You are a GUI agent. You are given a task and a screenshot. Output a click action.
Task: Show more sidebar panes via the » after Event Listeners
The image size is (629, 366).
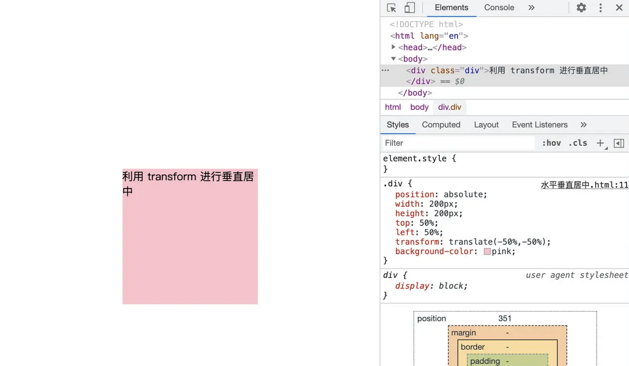(x=583, y=125)
